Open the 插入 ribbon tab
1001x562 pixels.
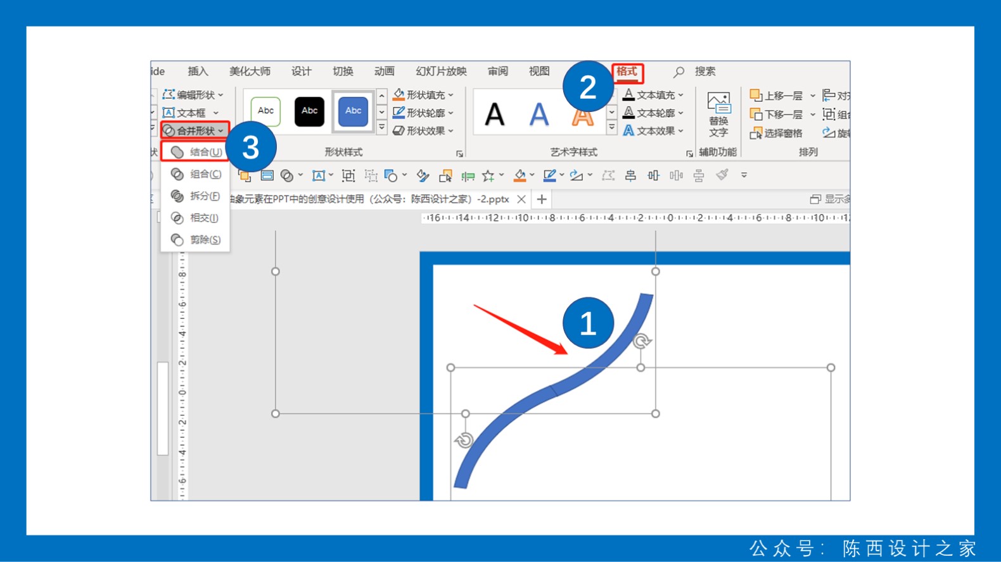pyautogui.click(x=198, y=72)
